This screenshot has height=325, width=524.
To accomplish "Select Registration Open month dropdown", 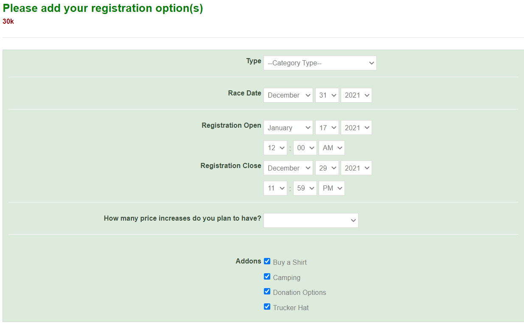I will [288, 128].
